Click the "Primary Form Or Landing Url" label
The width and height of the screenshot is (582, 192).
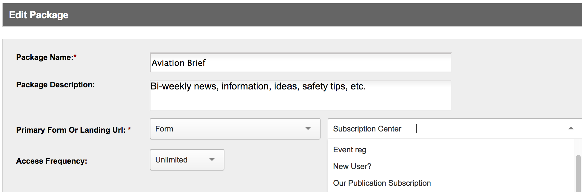71,130
